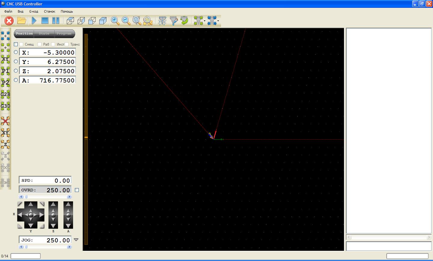Image resolution: width=433 pixels, height=261 pixels.
Task: Jog X axis left arrow
Action: coord(20,215)
